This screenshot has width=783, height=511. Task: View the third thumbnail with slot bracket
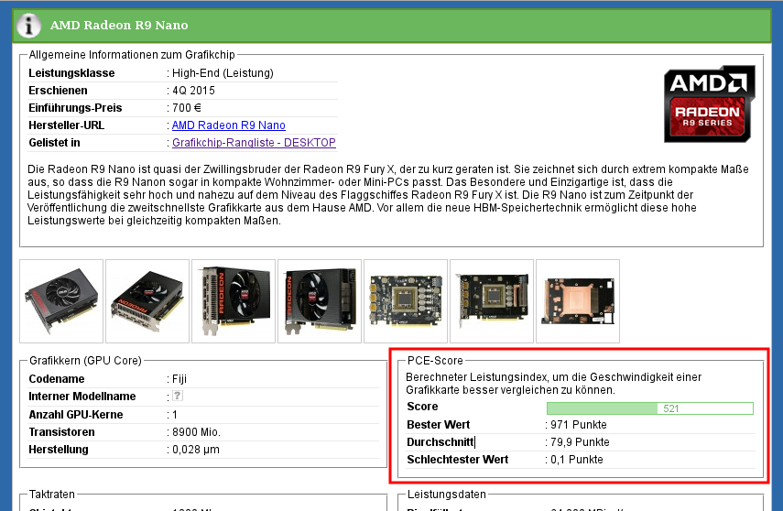click(x=233, y=301)
